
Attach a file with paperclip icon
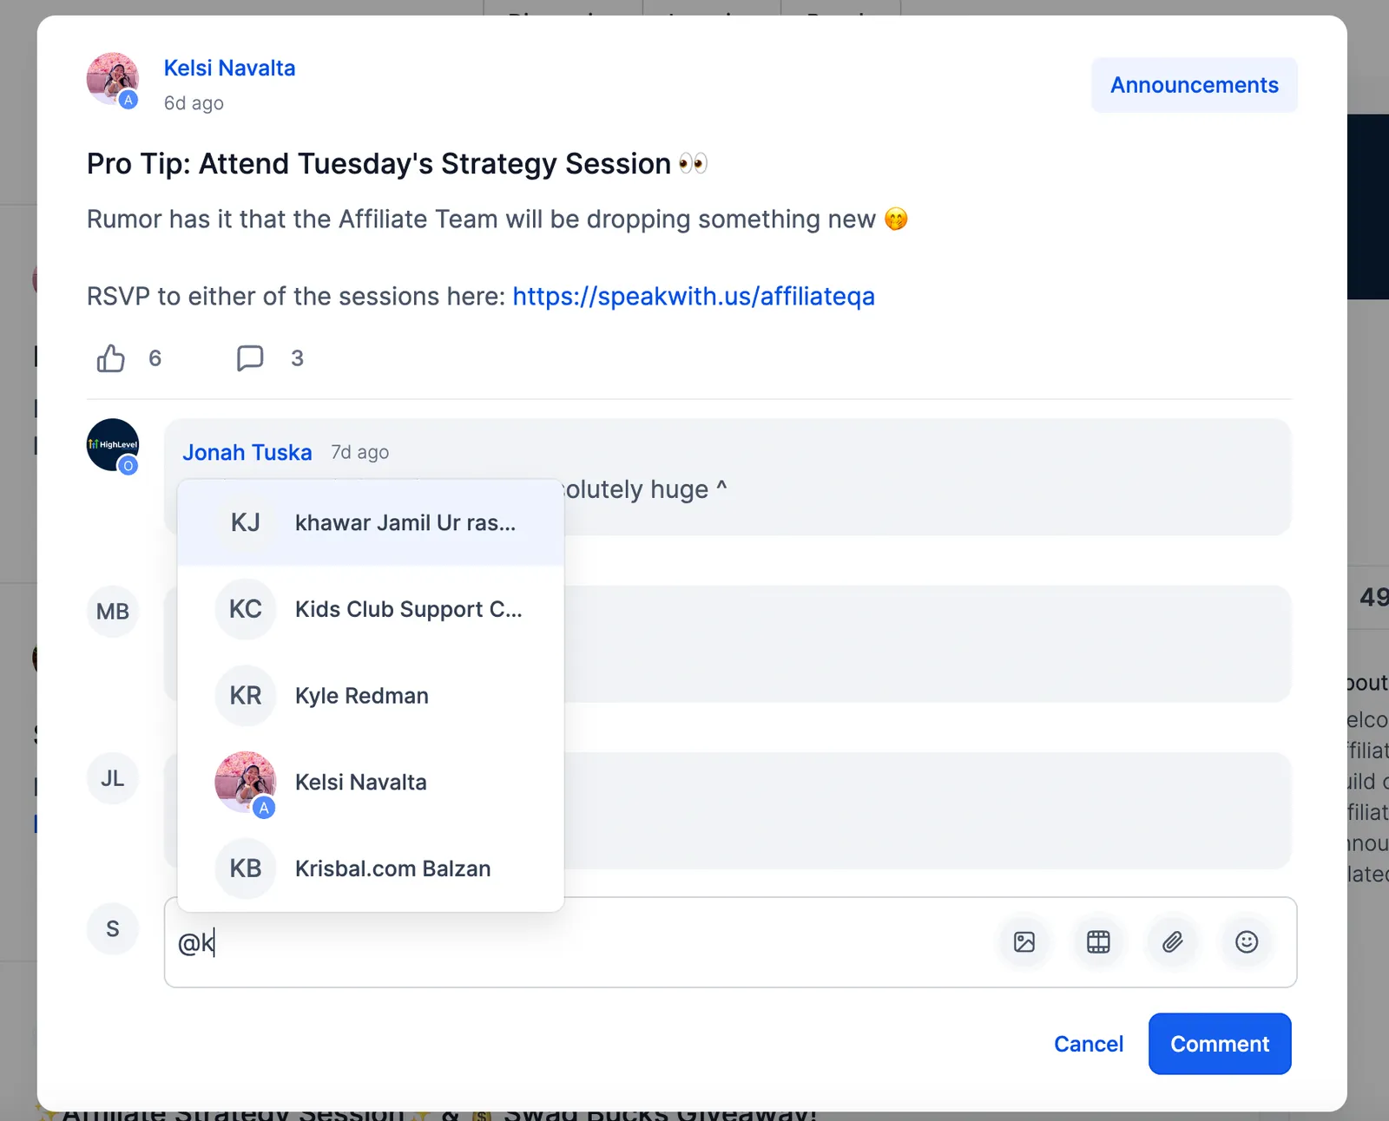click(x=1173, y=942)
